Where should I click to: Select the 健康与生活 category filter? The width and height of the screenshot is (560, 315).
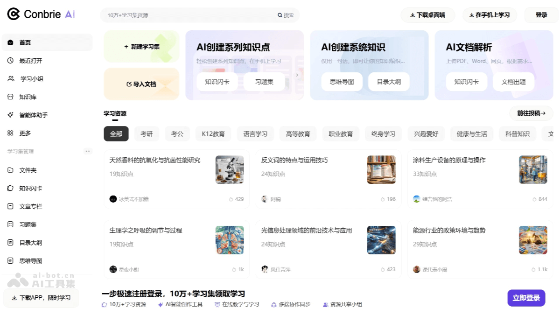471,133
